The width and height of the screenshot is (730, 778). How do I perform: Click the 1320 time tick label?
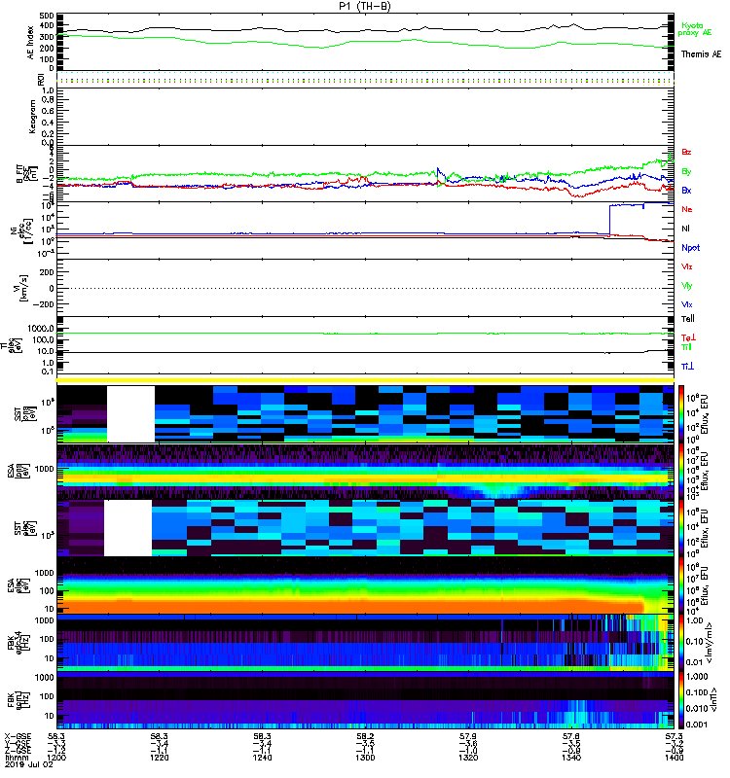[x=468, y=758]
